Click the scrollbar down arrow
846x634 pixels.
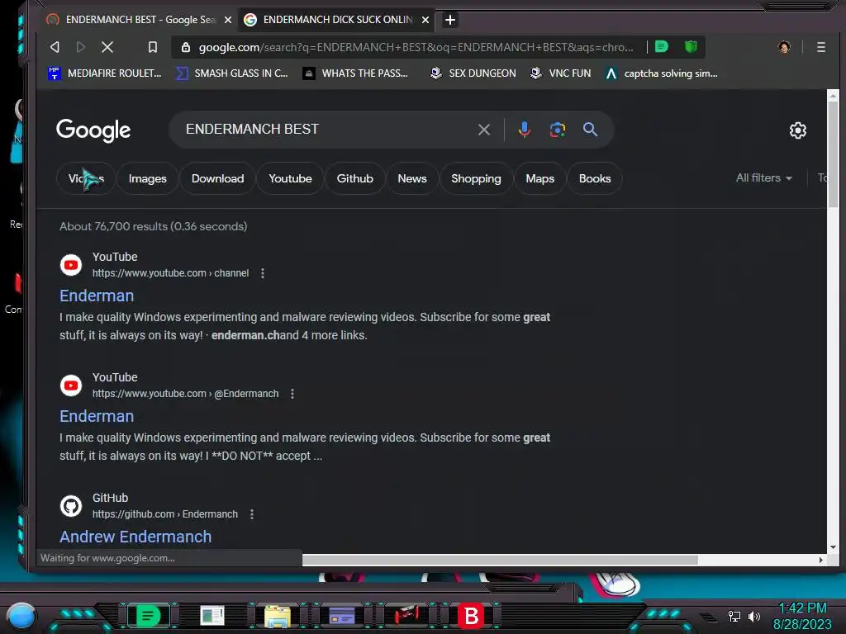[833, 547]
